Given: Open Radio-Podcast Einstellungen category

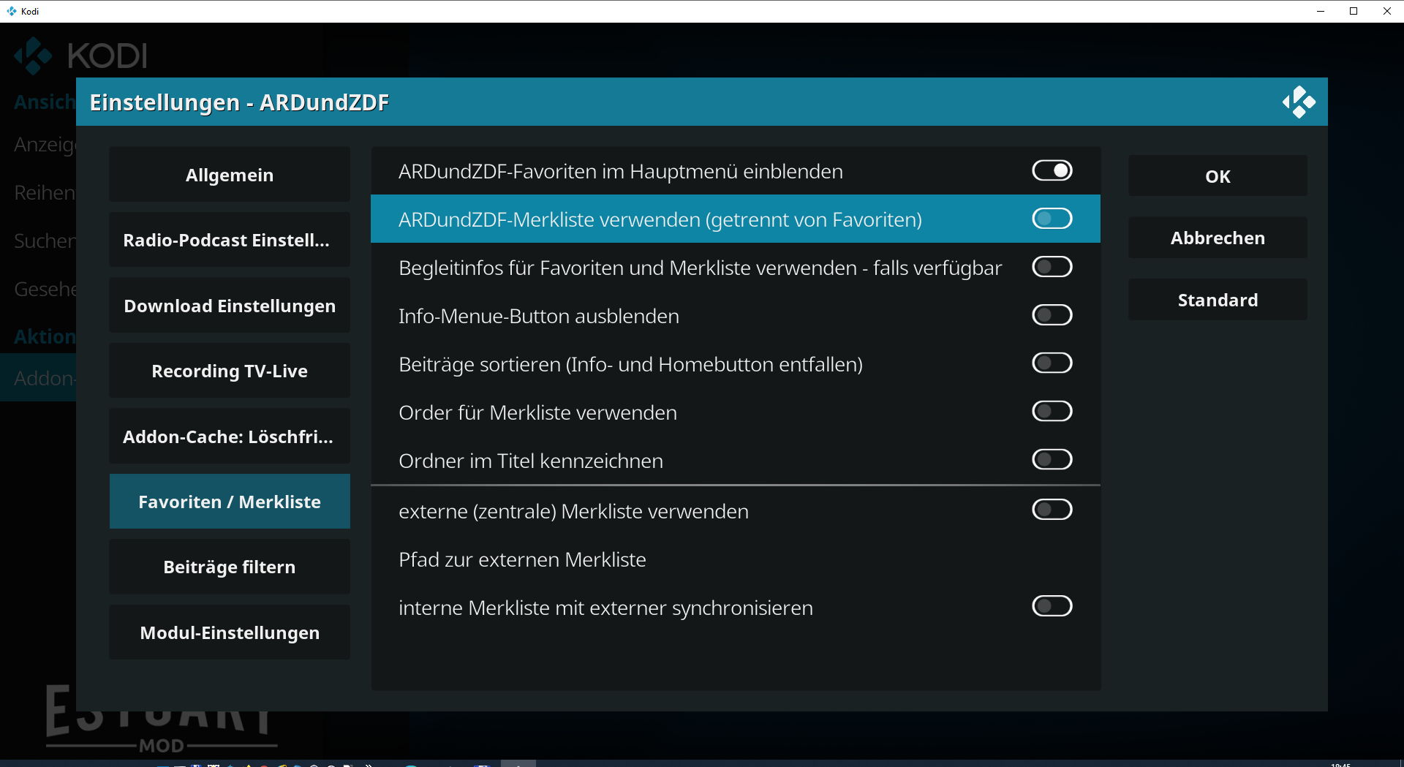Looking at the screenshot, I should (230, 240).
